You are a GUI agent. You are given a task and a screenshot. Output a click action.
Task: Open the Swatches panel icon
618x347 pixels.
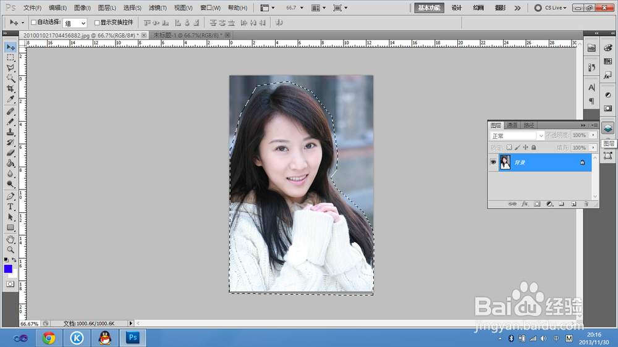click(607, 62)
